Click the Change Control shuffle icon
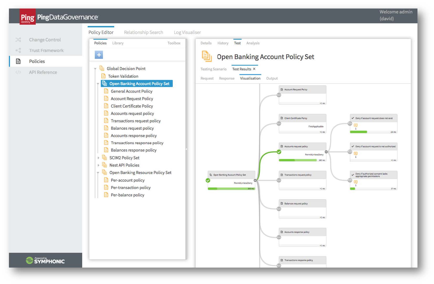Screen dimensions: 434x284 (x=18, y=40)
